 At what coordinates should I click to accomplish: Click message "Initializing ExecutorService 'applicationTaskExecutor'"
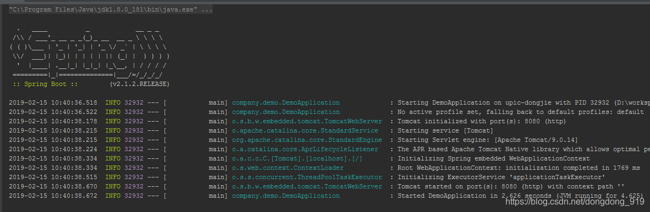pos(501,177)
